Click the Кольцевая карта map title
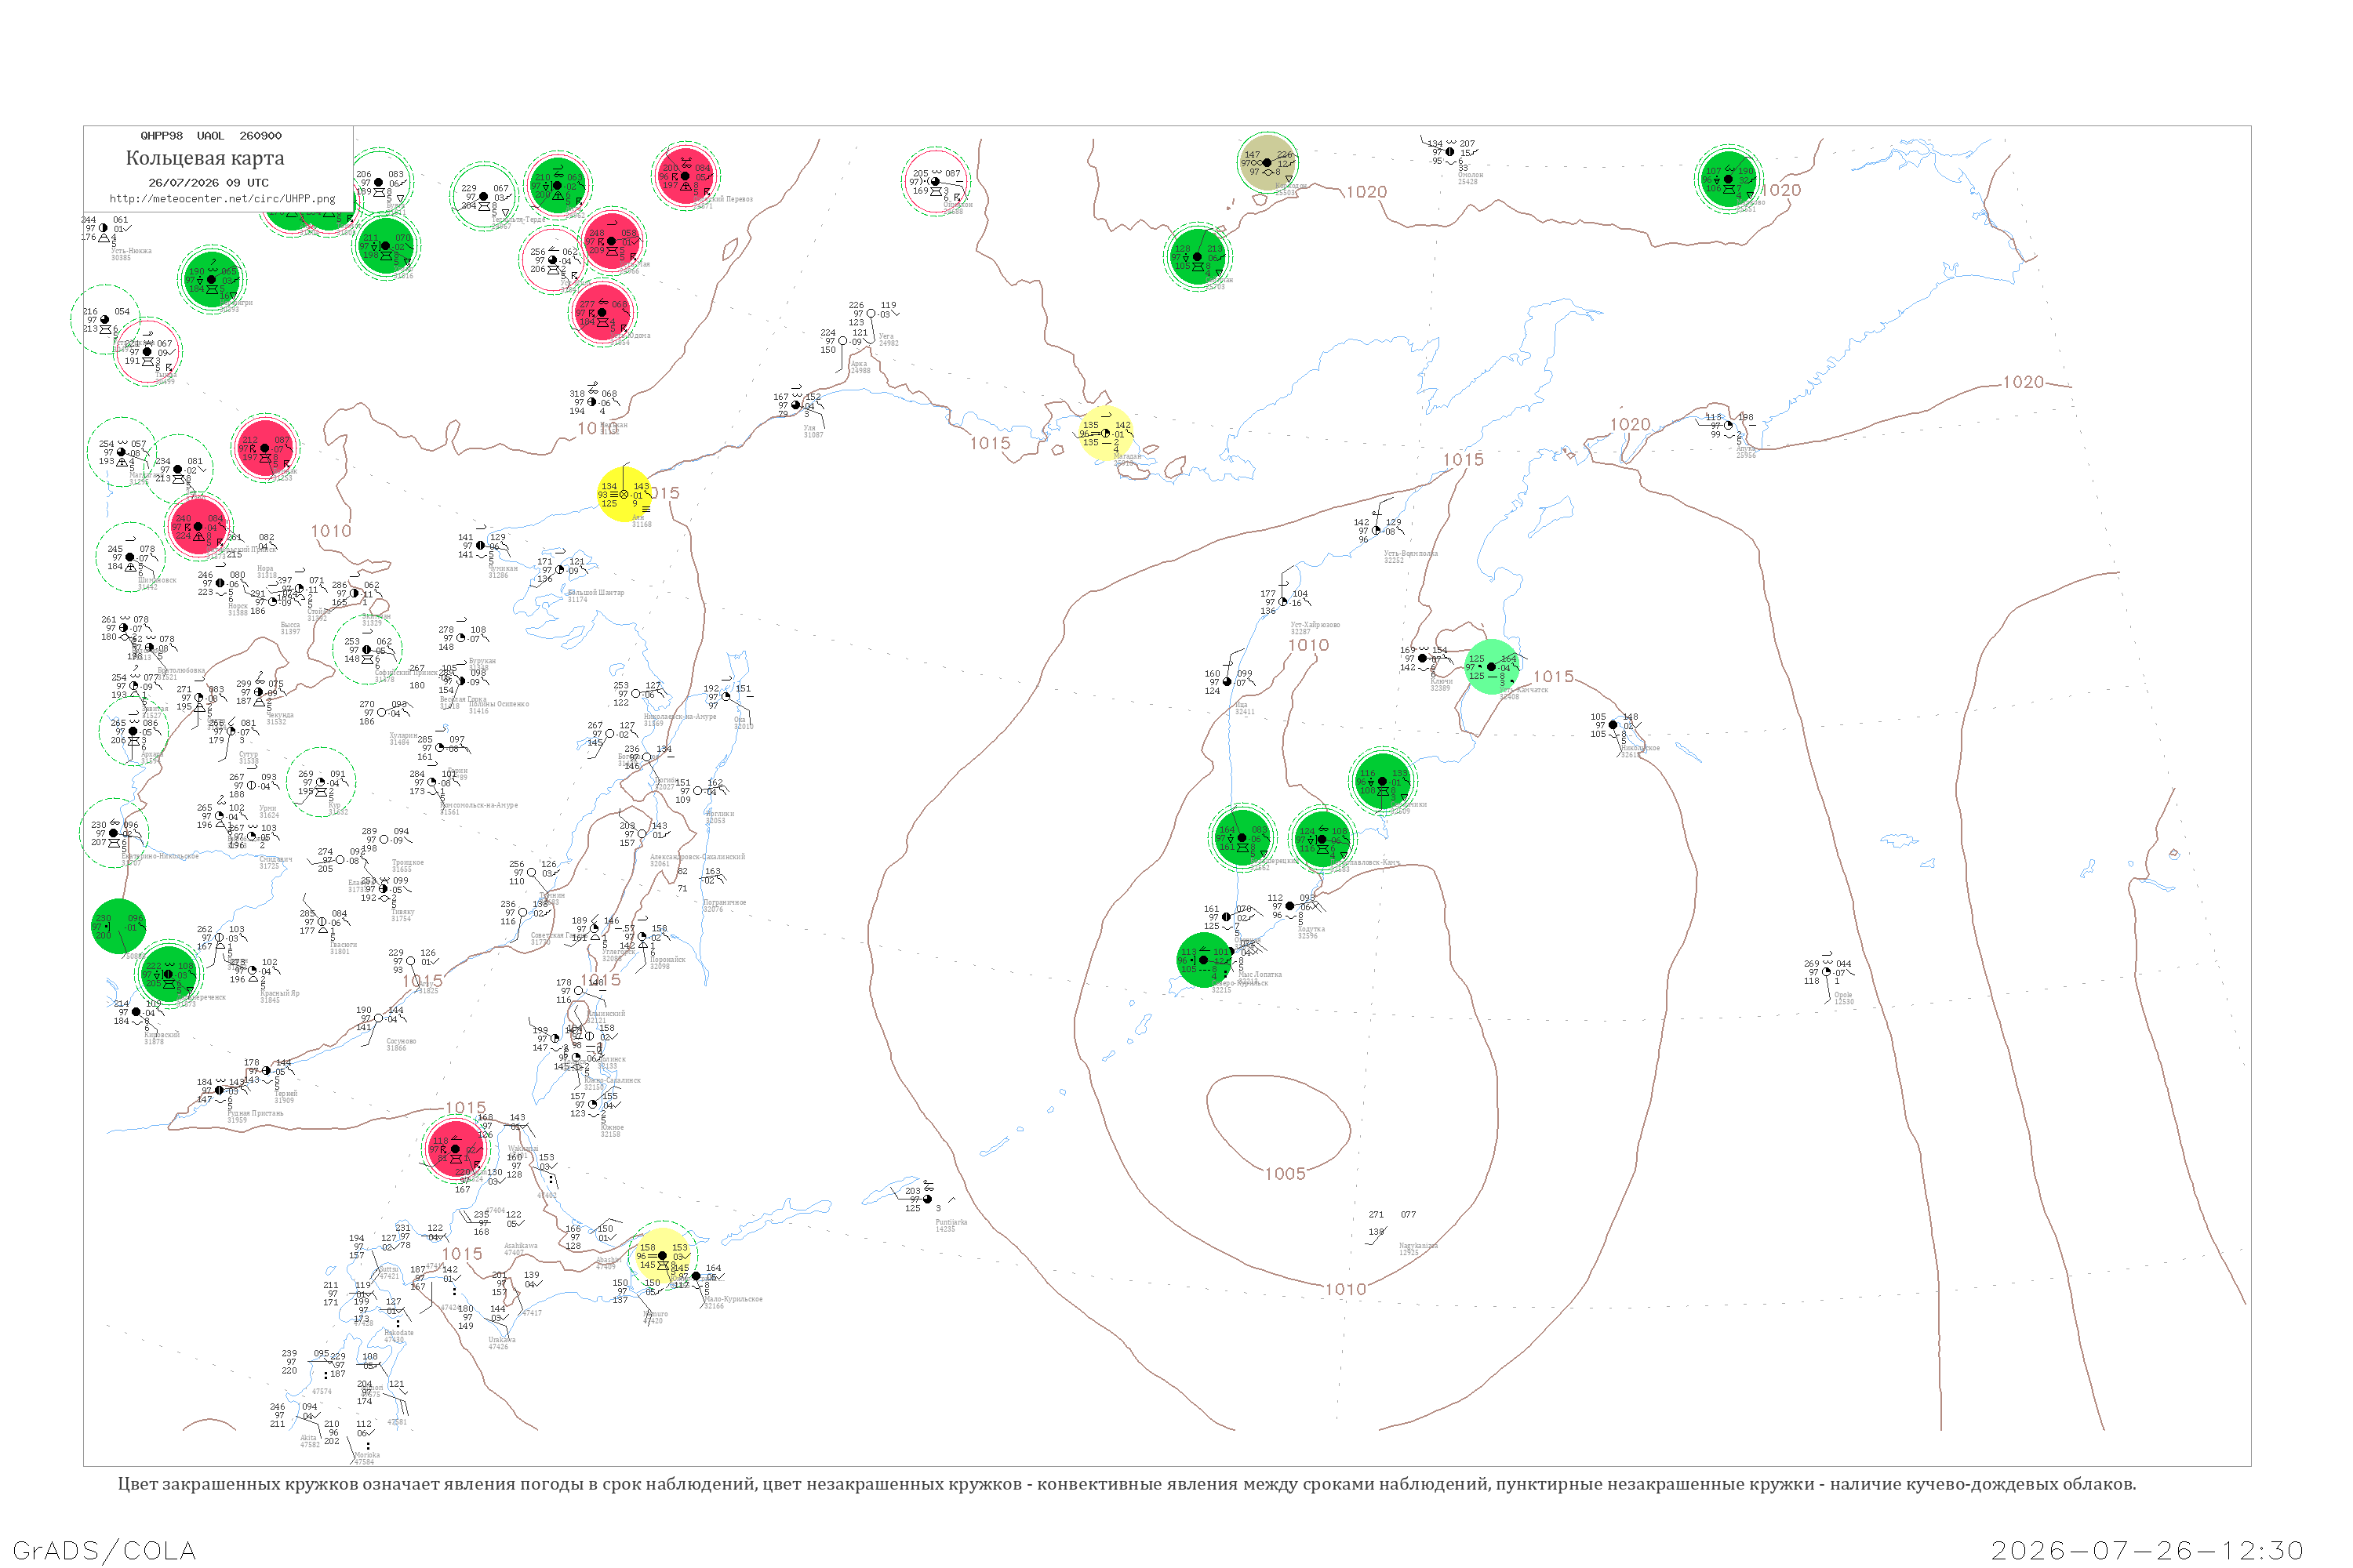Screen dimensions: 2353x1568 [x=205, y=158]
